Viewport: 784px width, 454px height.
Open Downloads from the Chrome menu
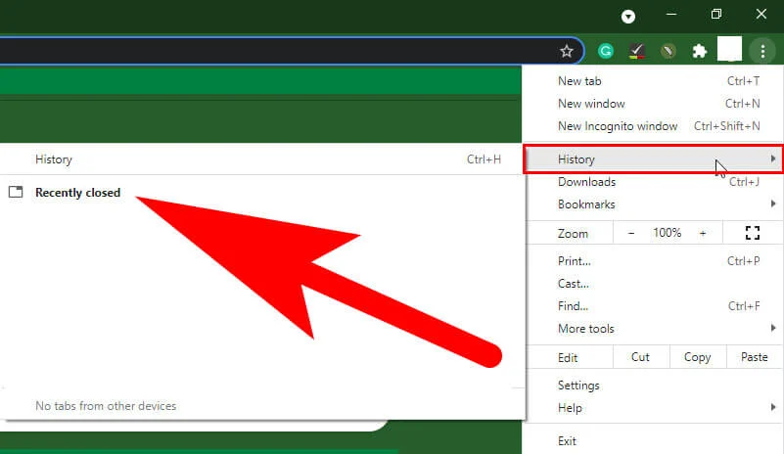click(653, 182)
